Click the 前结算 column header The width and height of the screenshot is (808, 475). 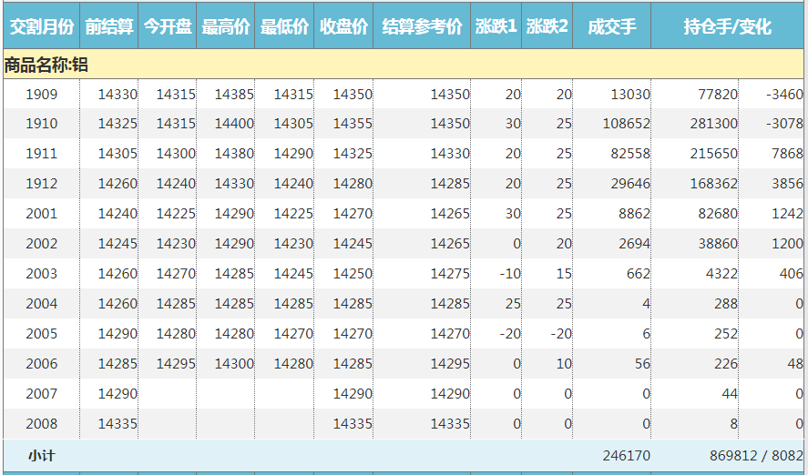pos(109,26)
